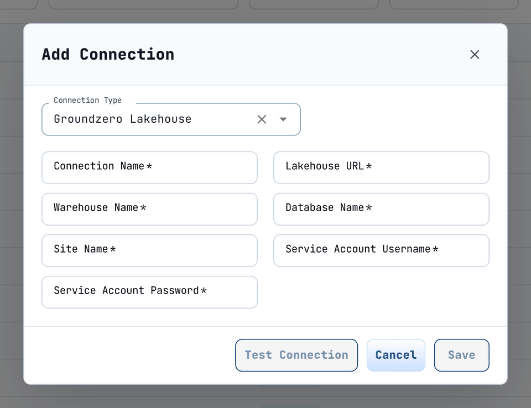Viewport: 531px width, 408px height.
Task: Click the Add Connection dialog title
Action: click(108, 55)
